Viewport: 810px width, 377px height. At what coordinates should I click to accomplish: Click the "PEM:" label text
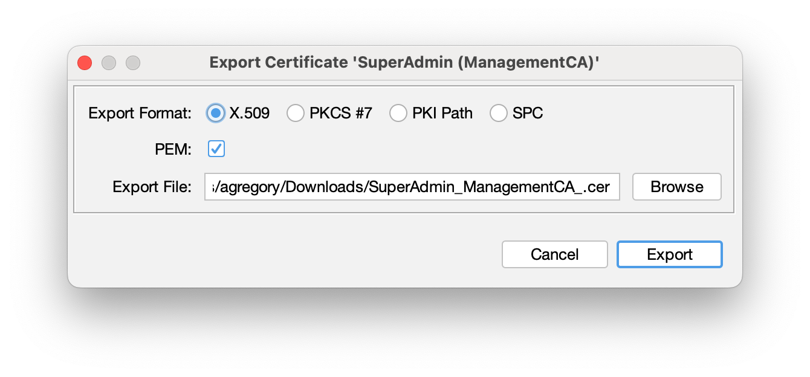[173, 150]
